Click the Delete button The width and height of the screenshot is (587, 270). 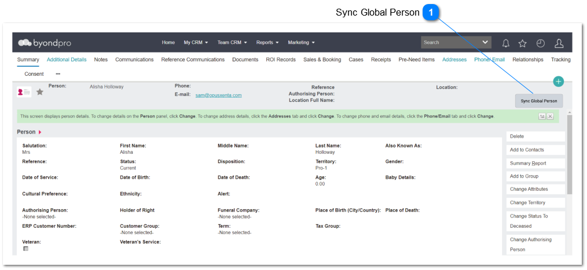click(535, 136)
